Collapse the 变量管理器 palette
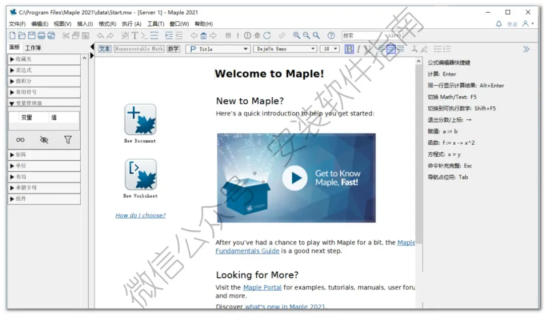This screenshot has width=545, height=314. (x=44, y=103)
